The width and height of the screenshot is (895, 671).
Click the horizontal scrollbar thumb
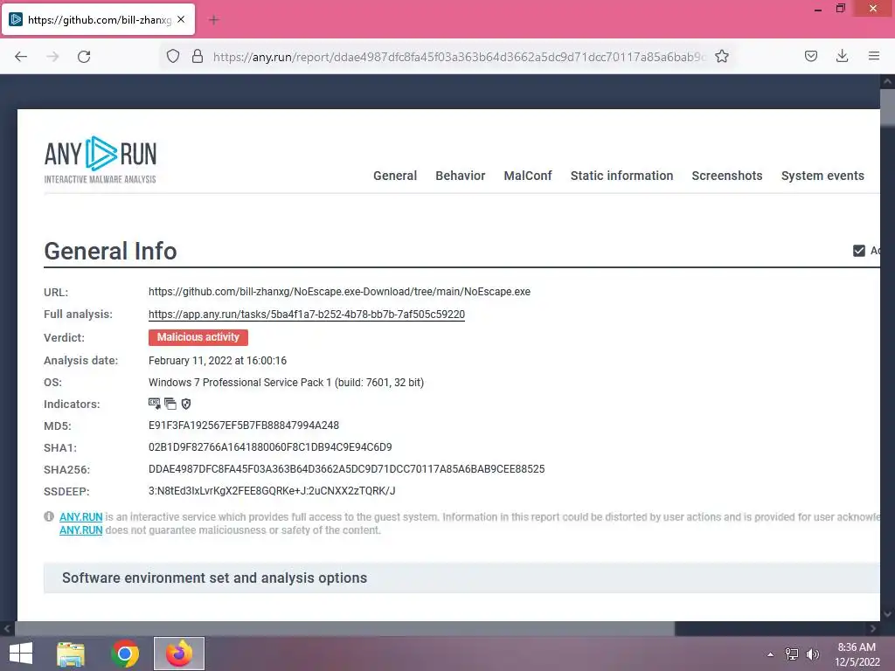click(344, 629)
